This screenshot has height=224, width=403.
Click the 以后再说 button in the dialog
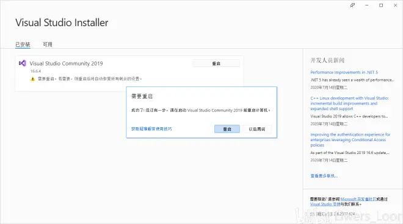256,129
